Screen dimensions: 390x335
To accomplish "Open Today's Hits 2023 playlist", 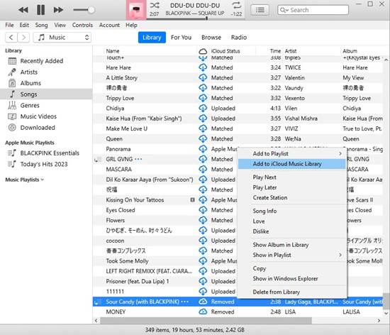I will pos(46,164).
